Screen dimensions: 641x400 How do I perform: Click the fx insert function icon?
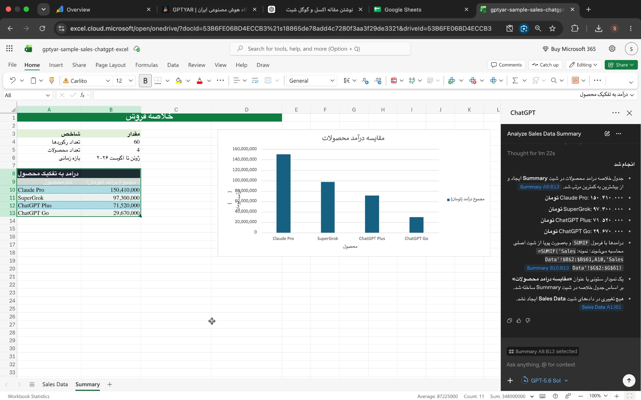pyautogui.click(x=82, y=95)
